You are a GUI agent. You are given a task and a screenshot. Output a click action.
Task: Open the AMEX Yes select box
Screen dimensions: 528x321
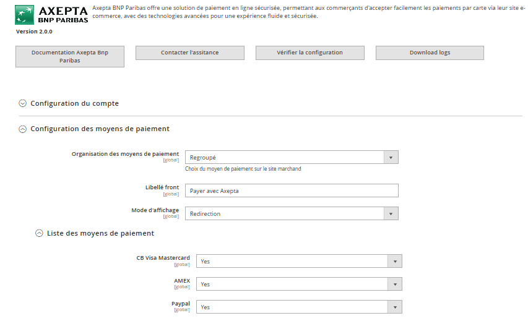(291, 285)
